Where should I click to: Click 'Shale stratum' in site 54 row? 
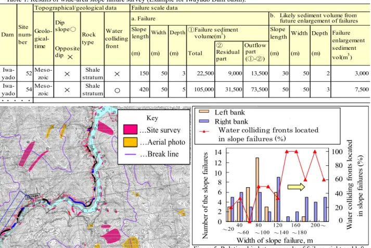pyautogui.click(x=93, y=89)
